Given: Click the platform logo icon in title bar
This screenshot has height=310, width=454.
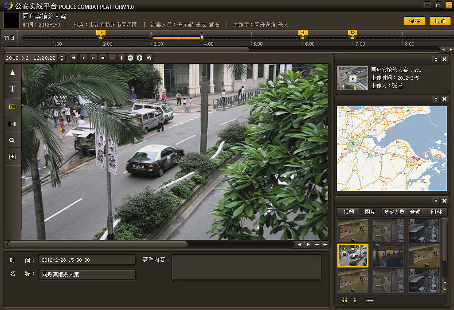Looking at the screenshot, I should pyautogui.click(x=8, y=5).
